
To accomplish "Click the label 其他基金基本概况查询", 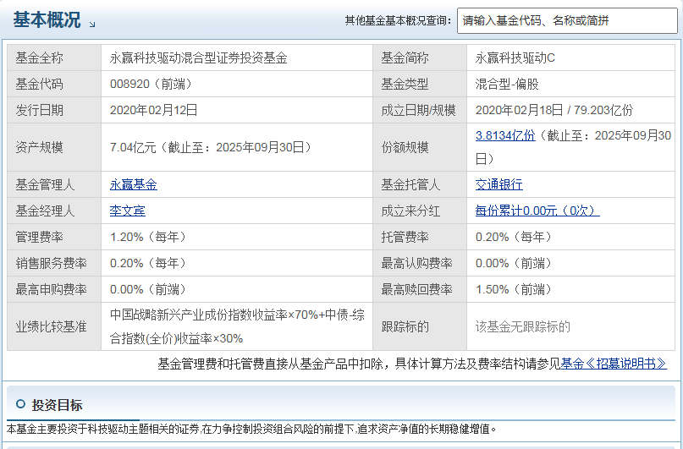I will click(x=398, y=20).
